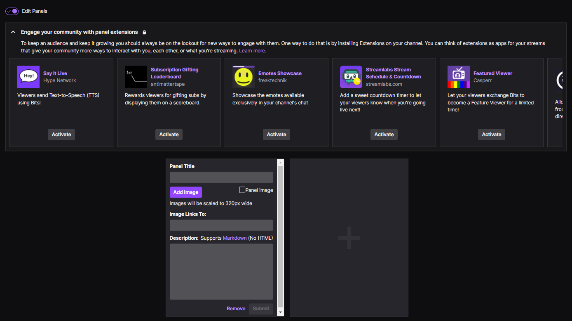This screenshot has height=321, width=572.
Task: Focus the Description text area
Action: [221, 271]
